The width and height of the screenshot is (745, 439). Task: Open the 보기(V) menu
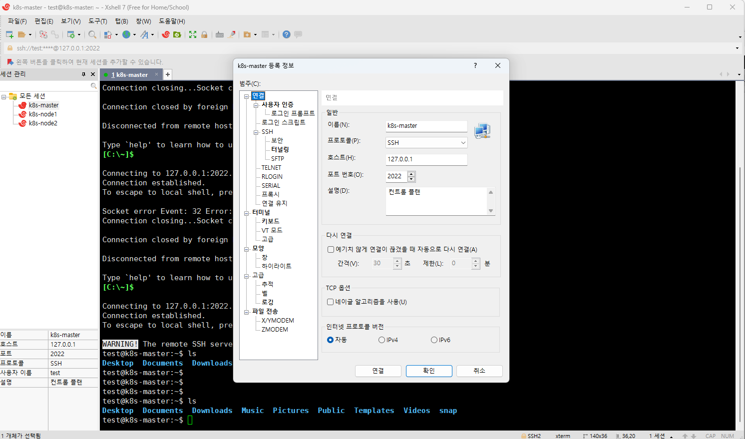pos(71,21)
